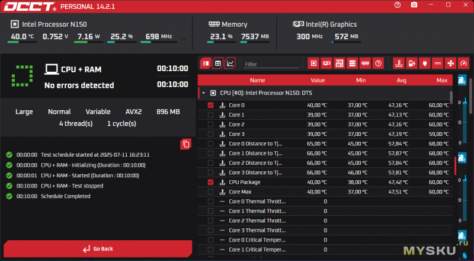Image resolution: width=474 pixels, height=261 pixels.
Task: Click the AVX2 instruction set label
Action: (x=134, y=112)
